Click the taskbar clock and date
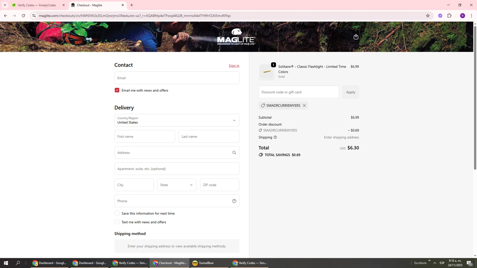Screen dimensions: 477x268 point(455,263)
